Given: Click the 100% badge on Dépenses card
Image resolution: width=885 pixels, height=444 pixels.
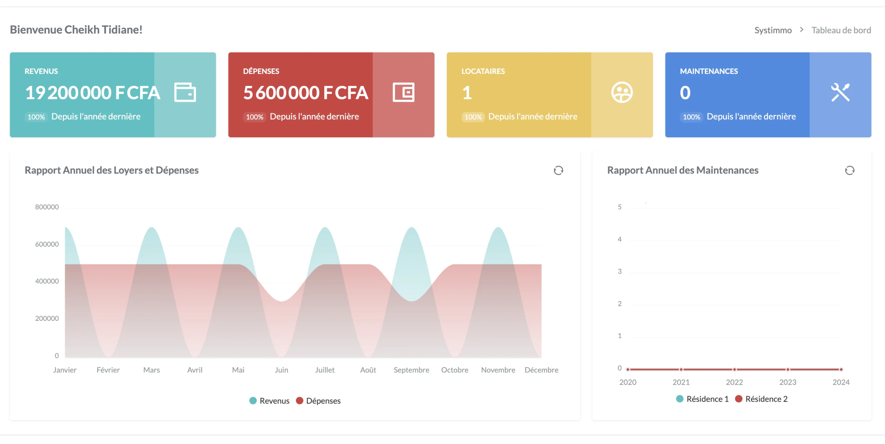Looking at the screenshot, I should point(255,117).
